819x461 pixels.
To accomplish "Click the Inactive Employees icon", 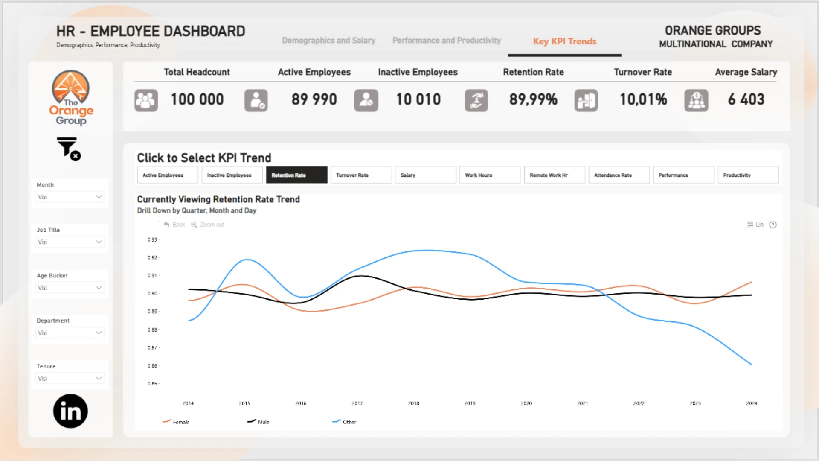I will click(366, 100).
